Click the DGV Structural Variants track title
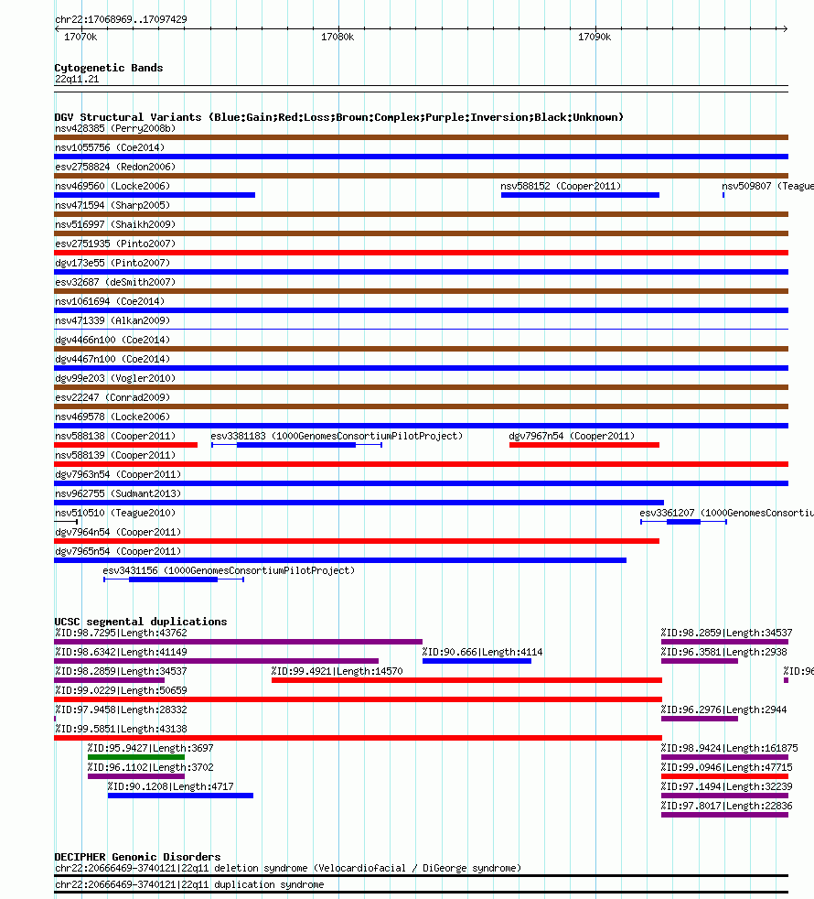 tap(339, 117)
